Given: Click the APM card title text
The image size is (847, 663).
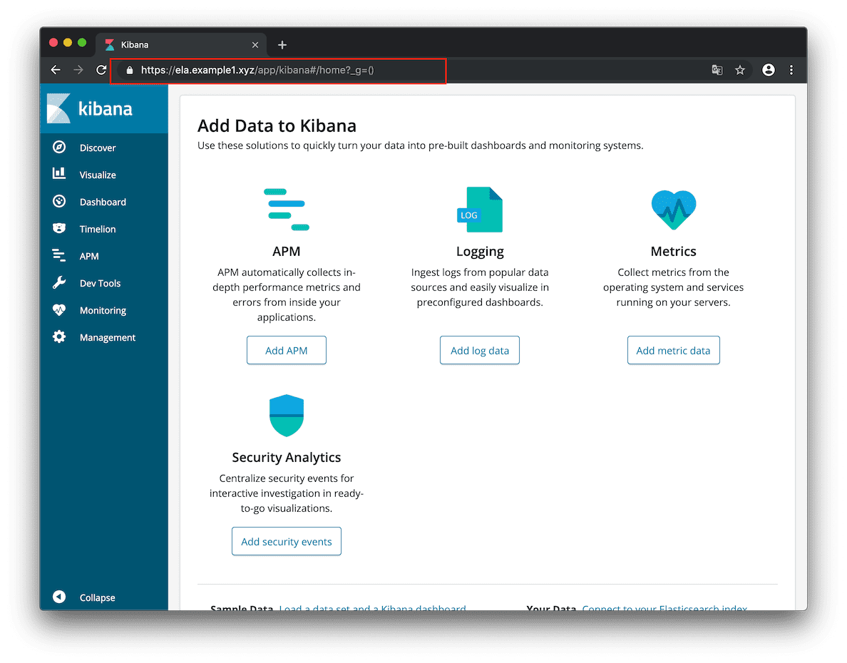Looking at the screenshot, I should 287,251.
